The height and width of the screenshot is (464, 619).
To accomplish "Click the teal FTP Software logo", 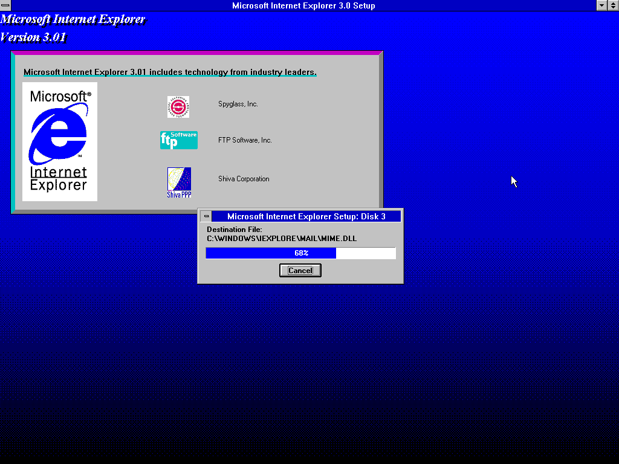I will coord(178,140).
